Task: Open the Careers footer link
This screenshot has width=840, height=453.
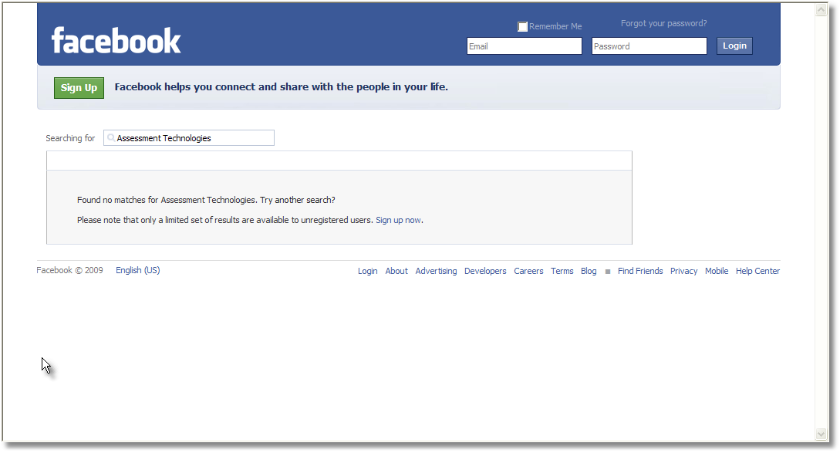Action: (x=528, y=272)
